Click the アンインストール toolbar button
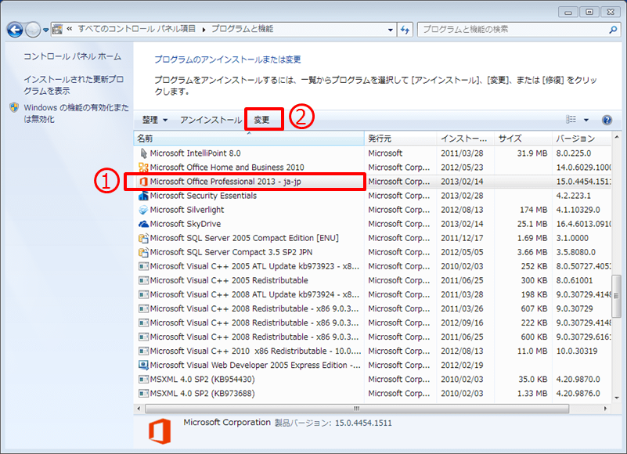 (x=211, y=120)
